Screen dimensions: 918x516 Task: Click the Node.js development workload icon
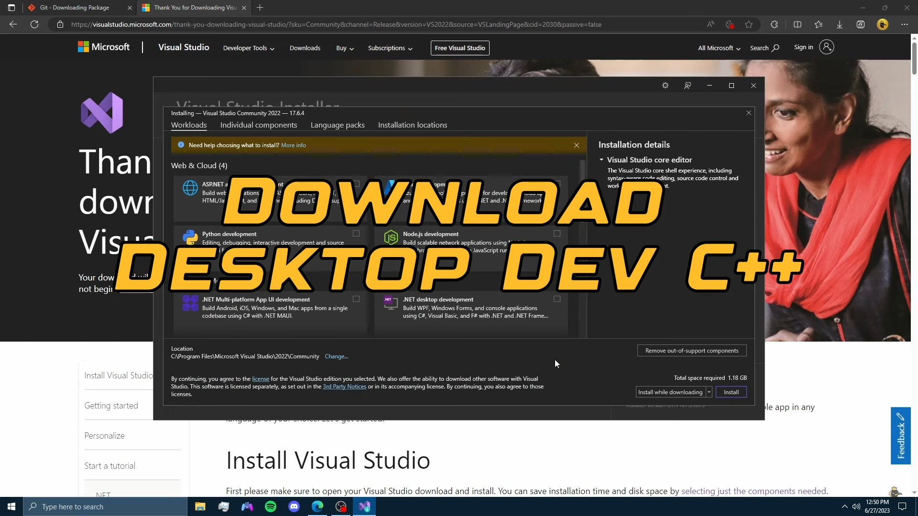391,236
